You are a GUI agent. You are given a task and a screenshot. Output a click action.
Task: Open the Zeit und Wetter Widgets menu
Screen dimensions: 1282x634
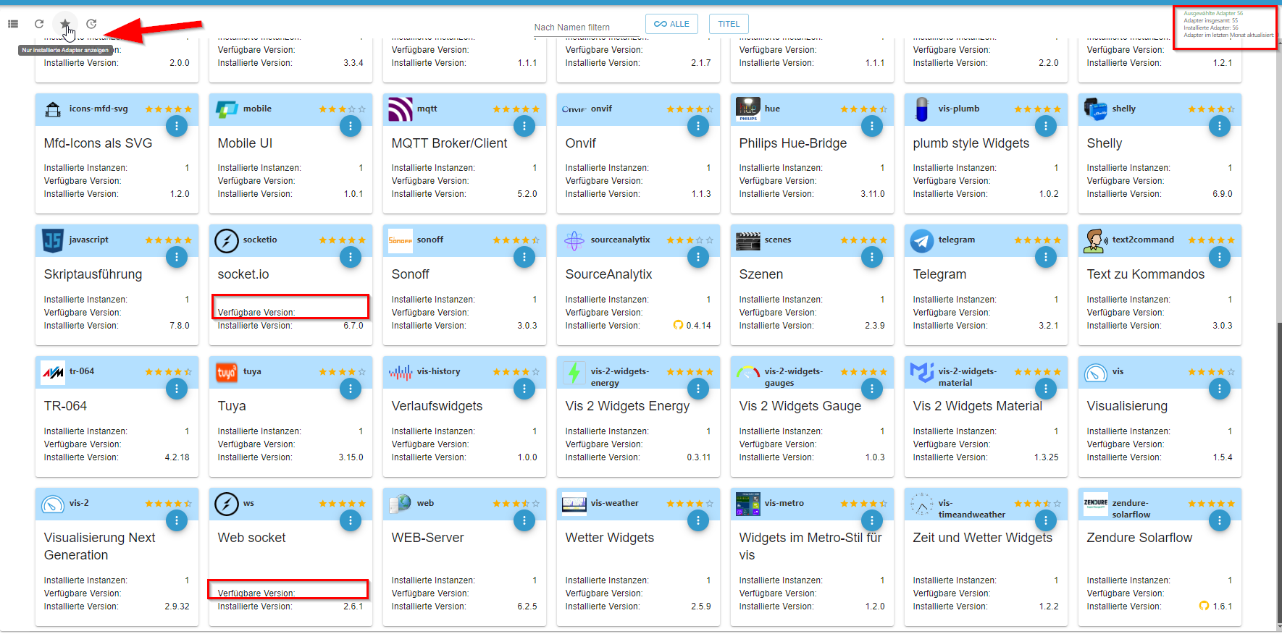[x=1046, y=520]
